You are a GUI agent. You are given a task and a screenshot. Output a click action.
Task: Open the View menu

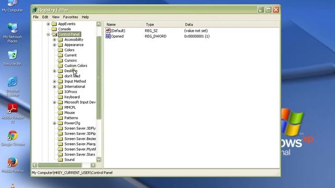pyautogui.click(x=56, y=17)
